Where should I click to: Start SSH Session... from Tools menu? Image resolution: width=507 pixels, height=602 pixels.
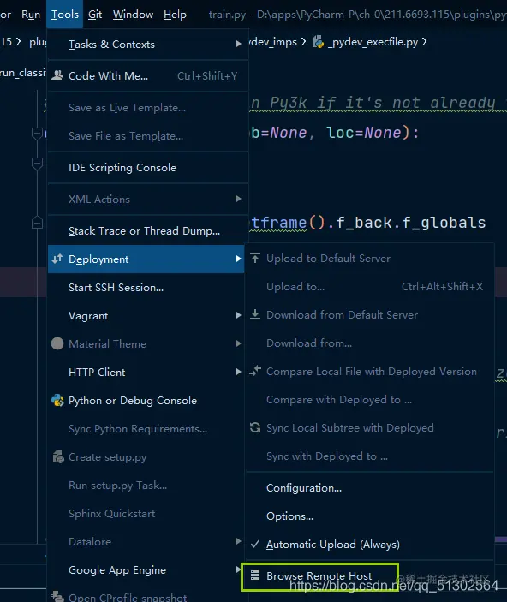146,287
